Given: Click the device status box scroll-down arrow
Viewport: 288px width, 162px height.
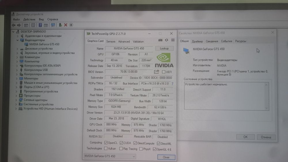Looking at the screenshot, I should 266,108.
